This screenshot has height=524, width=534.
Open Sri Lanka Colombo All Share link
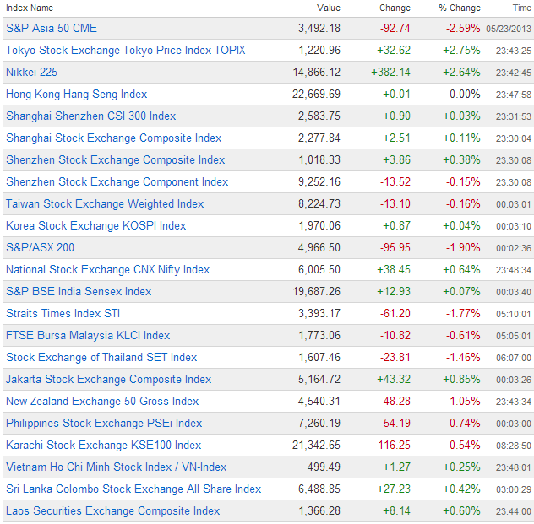click(133, 489)
